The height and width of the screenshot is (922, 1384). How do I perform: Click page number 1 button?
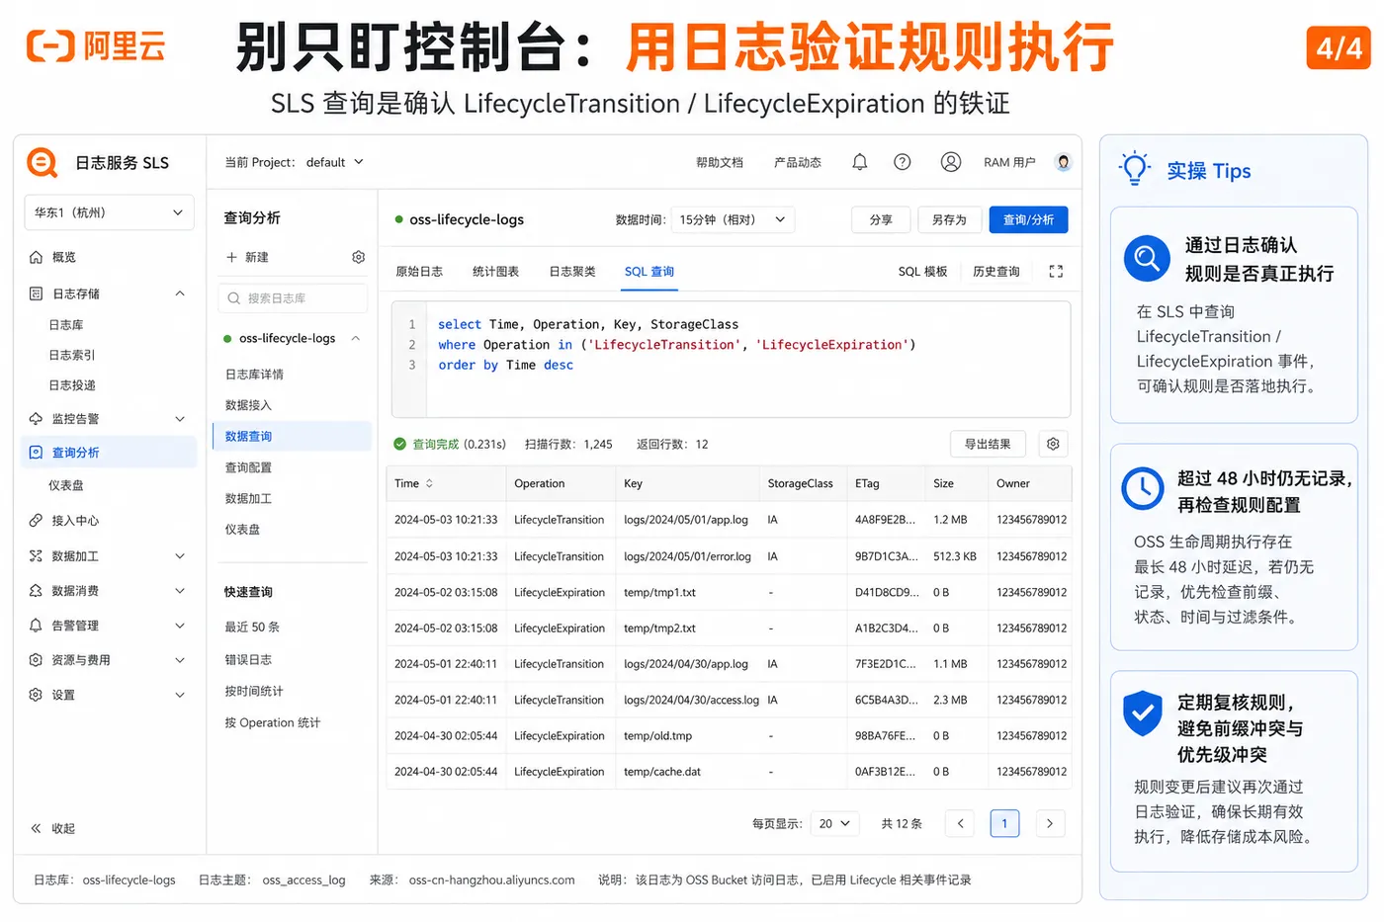point(1004,823)
